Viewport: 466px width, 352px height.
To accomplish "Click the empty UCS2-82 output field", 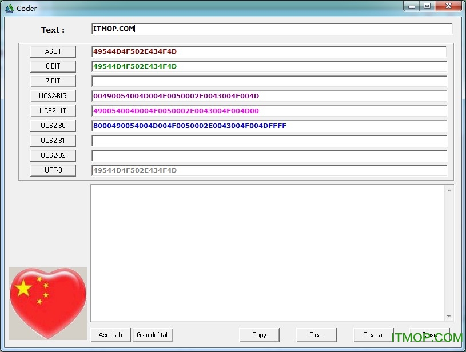I will [269, 155].
